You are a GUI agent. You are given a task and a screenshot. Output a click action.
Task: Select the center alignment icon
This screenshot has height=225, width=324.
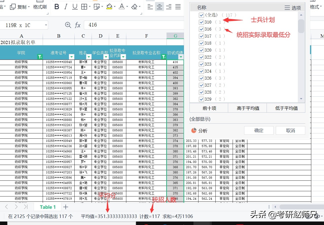pos(159,7)
